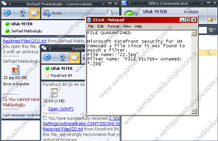
Task: Maximize the Notepad window
Action: (x=188, y=20)
